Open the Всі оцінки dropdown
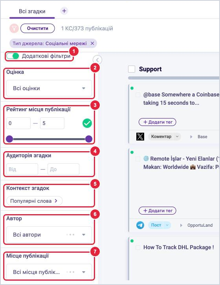Screen dimensions: 220x285 49,88
